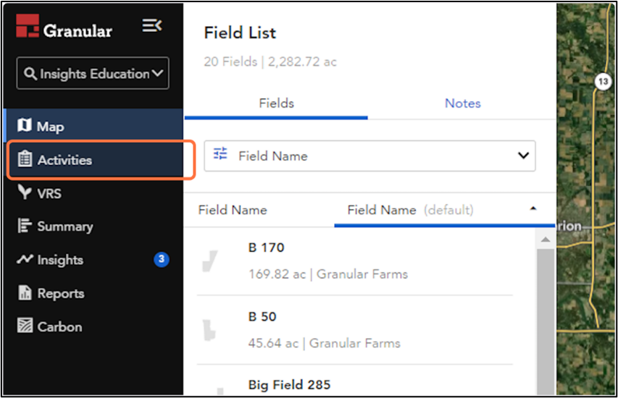Image resolution: width=618 pixels, height=398 pixels.
Task: Click the Field List heading
Action: pyautogui.click(x=240, y=33)
